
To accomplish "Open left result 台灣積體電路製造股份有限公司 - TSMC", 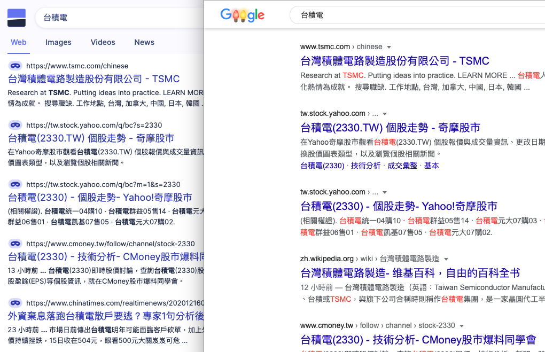I will pos(94,79).
